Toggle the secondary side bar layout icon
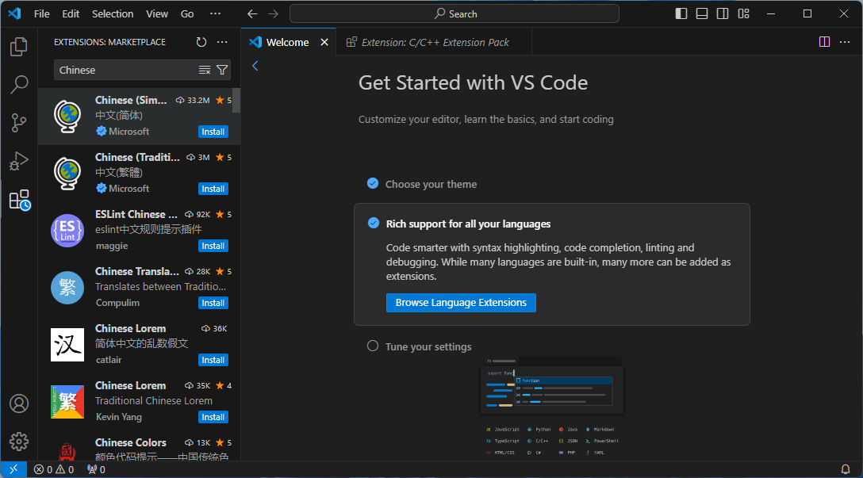Screen dimensions: 863x478 [x=723, y=13]
